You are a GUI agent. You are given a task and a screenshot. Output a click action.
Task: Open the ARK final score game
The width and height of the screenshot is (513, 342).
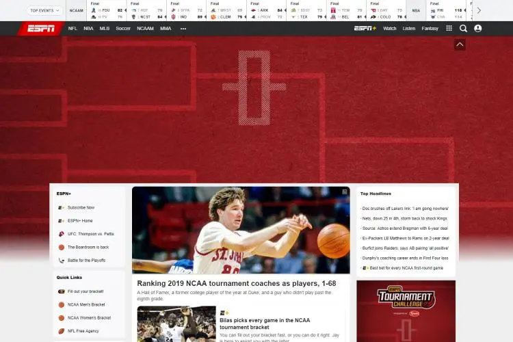[267, 10]
